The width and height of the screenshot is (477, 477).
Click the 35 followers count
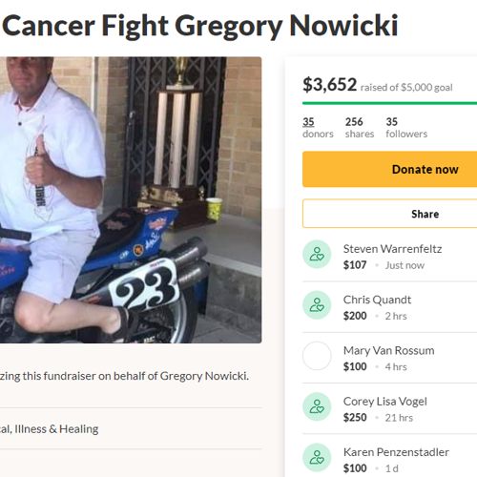(x=406, y=128)
